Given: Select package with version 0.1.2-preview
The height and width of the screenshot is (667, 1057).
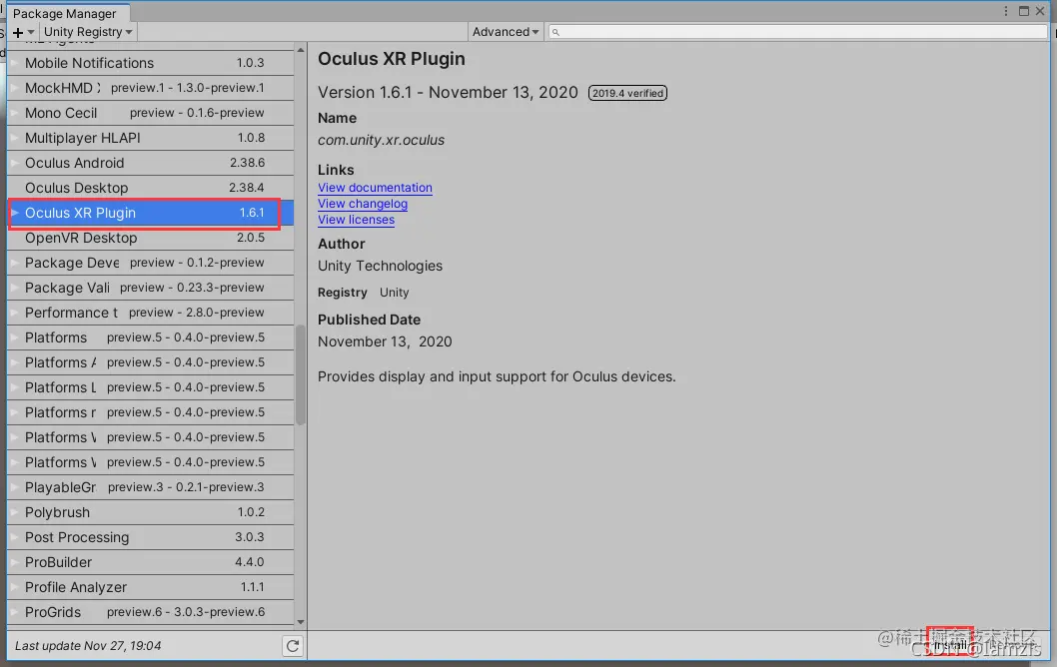Looking at the screenshot, I should (x=150, y=263).
